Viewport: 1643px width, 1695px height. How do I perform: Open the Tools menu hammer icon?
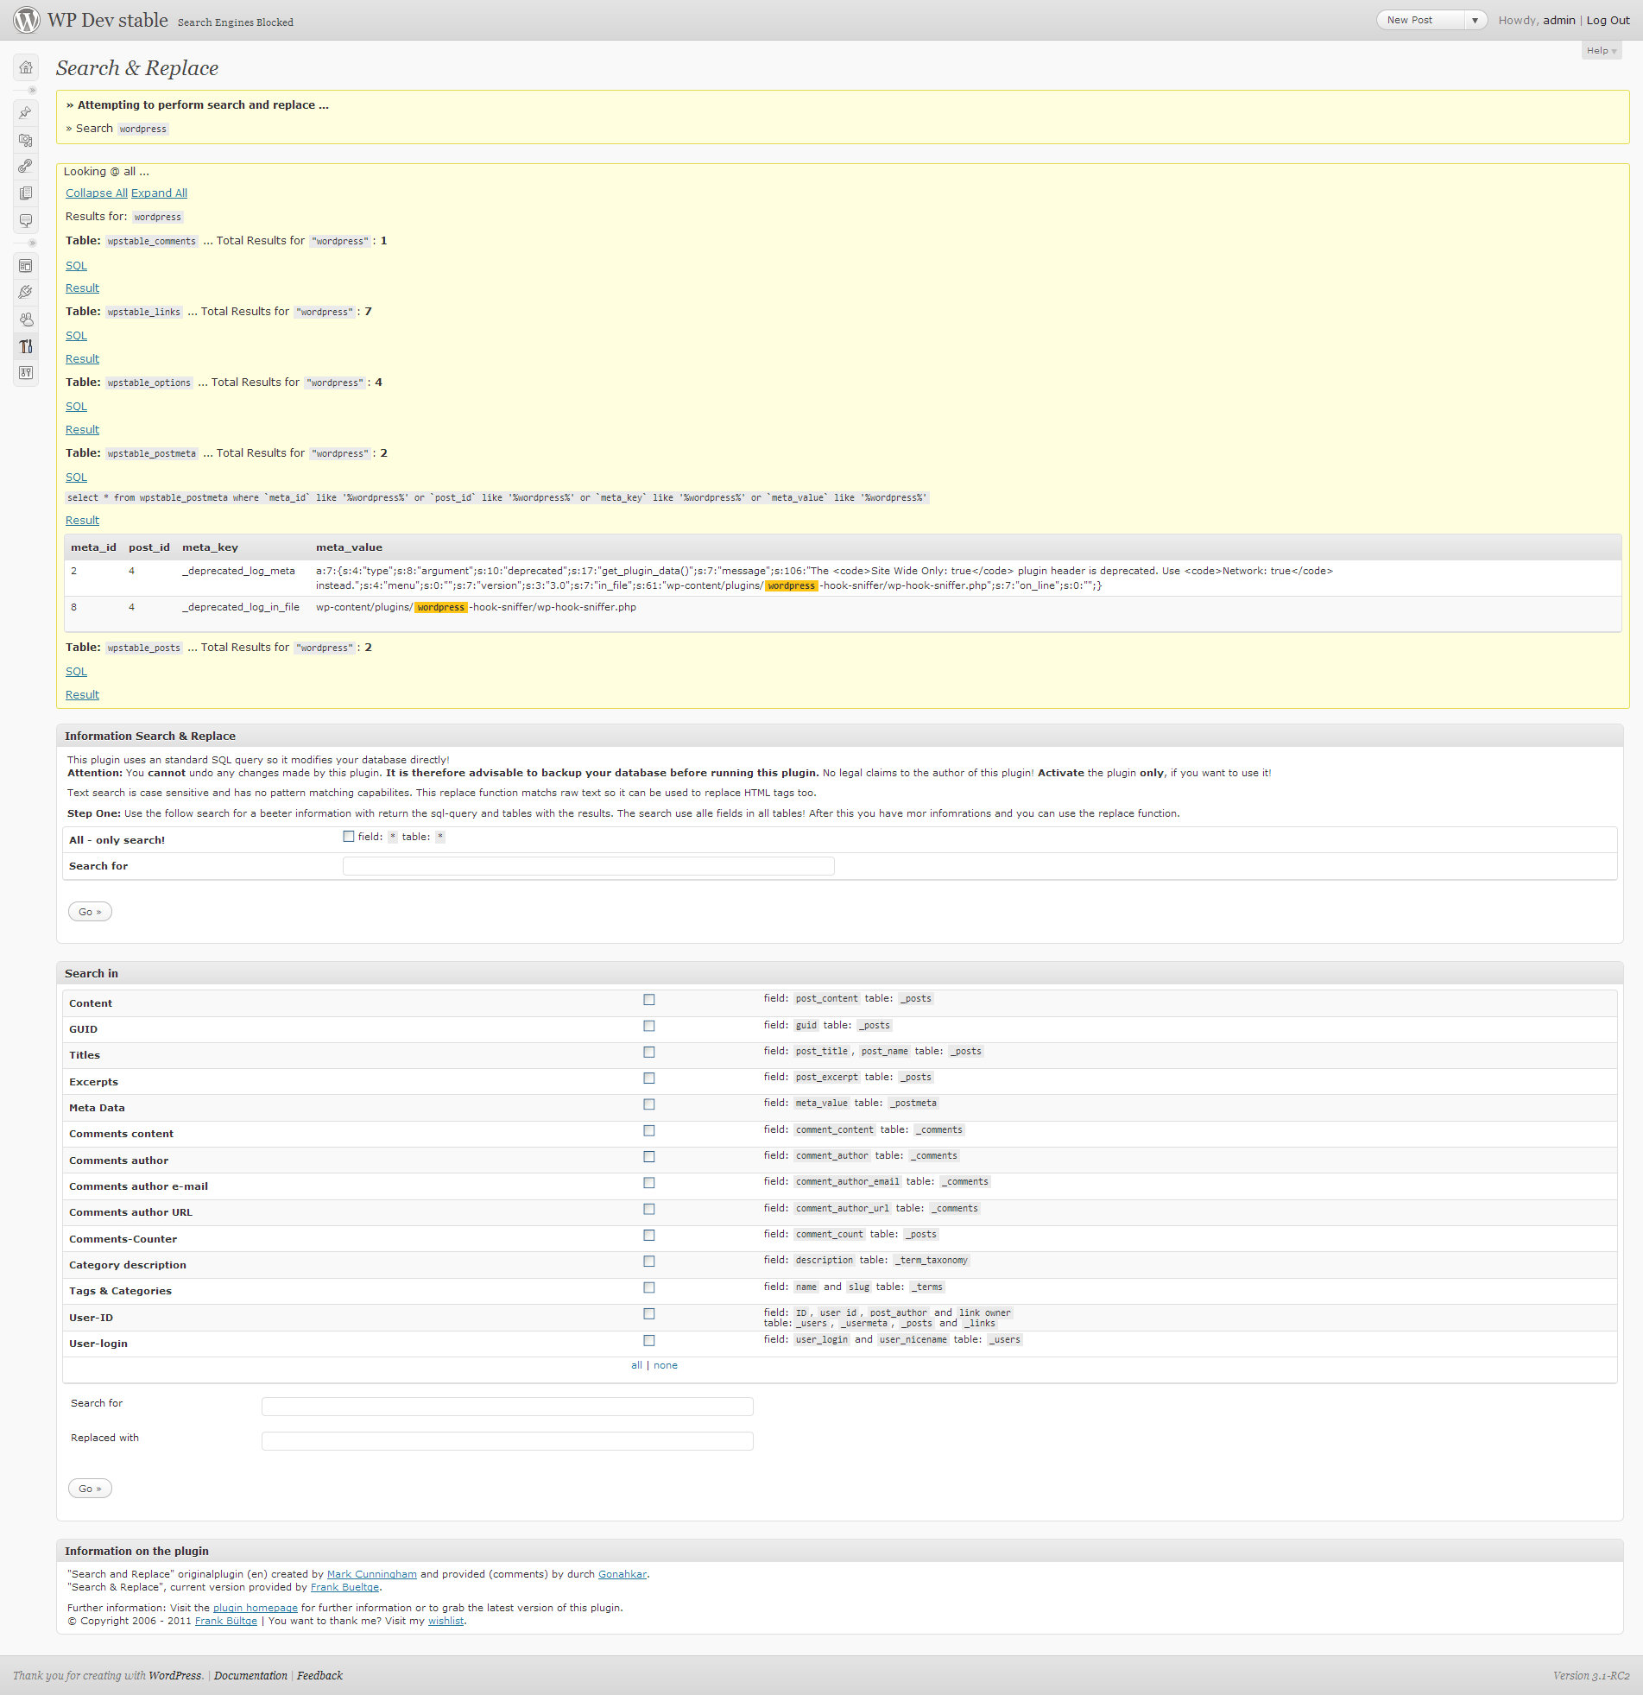(26, 346)
